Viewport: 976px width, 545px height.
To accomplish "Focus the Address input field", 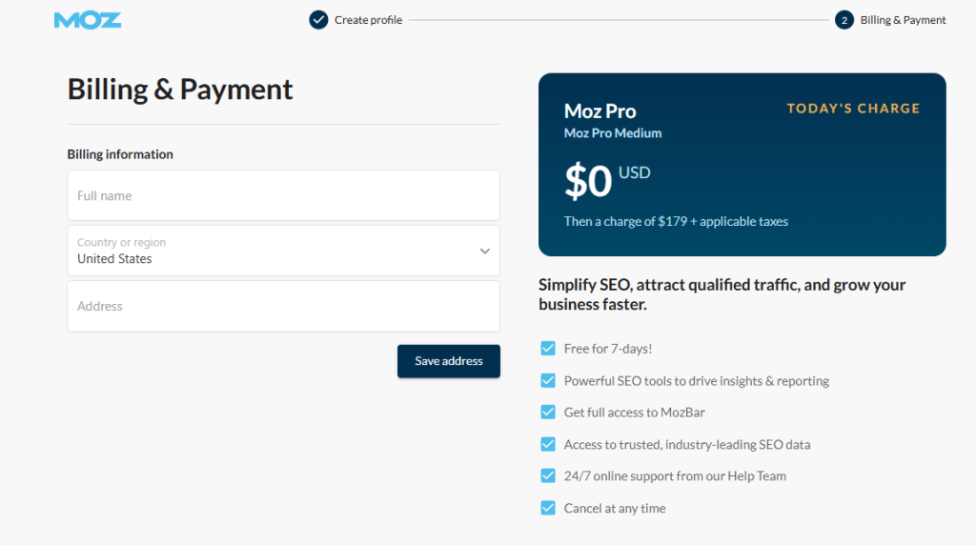I will (x=283, y=306).
